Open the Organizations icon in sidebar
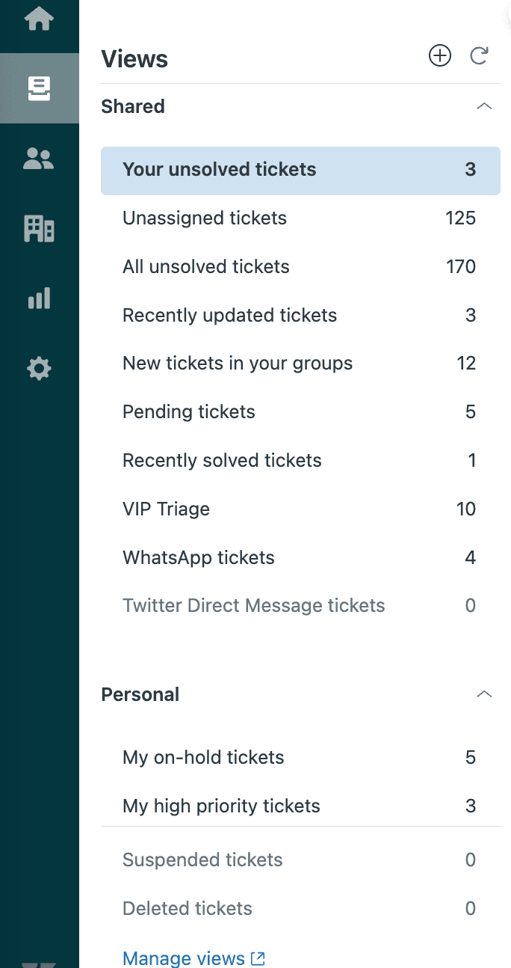The height and width of the screenshot is (968, 511). click(x=39, y=230)
